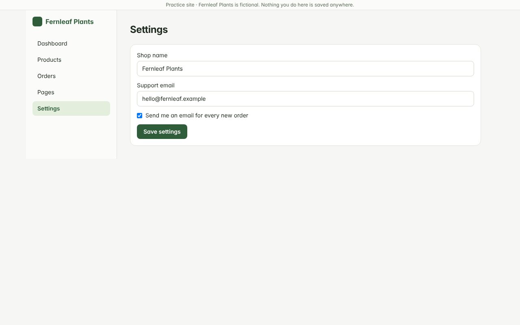The image size is (520, 325).
Task: Open the Dashboard page in sidebar
Action: (x=71, y=43)
